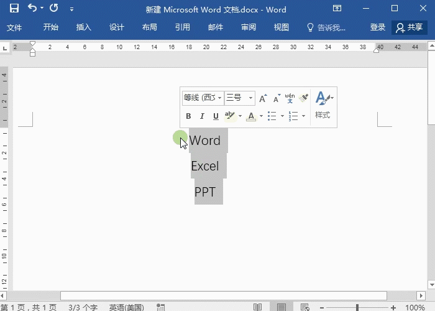The width and height of the screenshot is (435, 311).
Task: Switch to the 审阅 ribbon tab
Action: pyautogui.click(x=249, y=27)
